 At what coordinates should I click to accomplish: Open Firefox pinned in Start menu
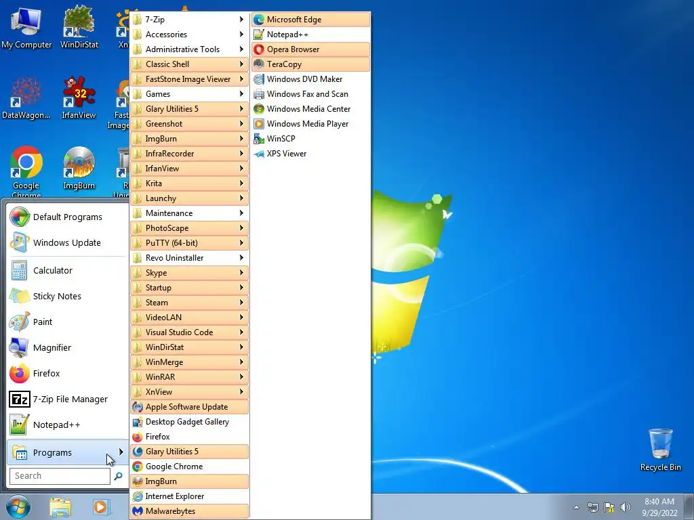[x=67, y=373]
